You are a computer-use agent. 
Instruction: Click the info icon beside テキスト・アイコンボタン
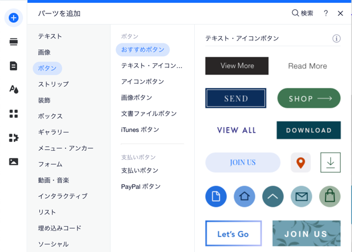336,38
